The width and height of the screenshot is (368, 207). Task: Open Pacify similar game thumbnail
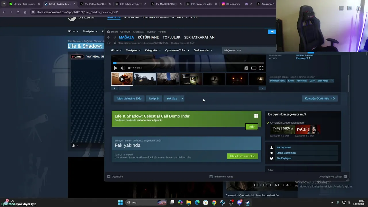click(308, 130)
